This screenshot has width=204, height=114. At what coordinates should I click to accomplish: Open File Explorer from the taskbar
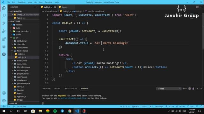tap(40, 111)
